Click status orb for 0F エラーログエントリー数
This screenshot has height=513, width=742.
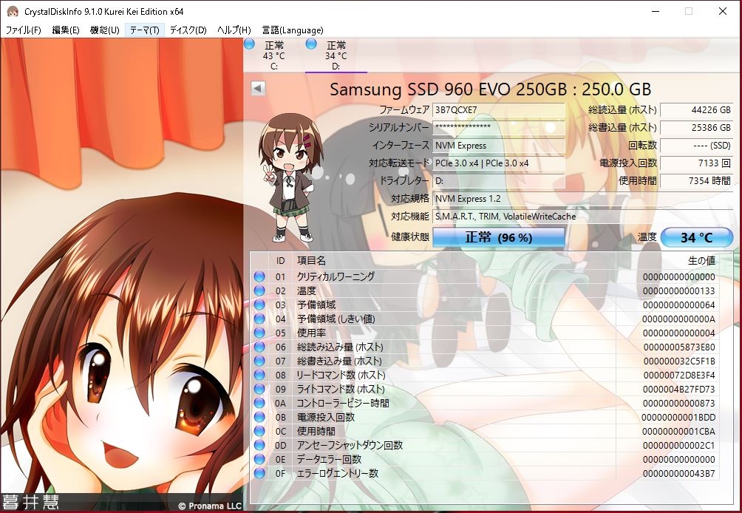pyautogui.click(x=259, y=473)
